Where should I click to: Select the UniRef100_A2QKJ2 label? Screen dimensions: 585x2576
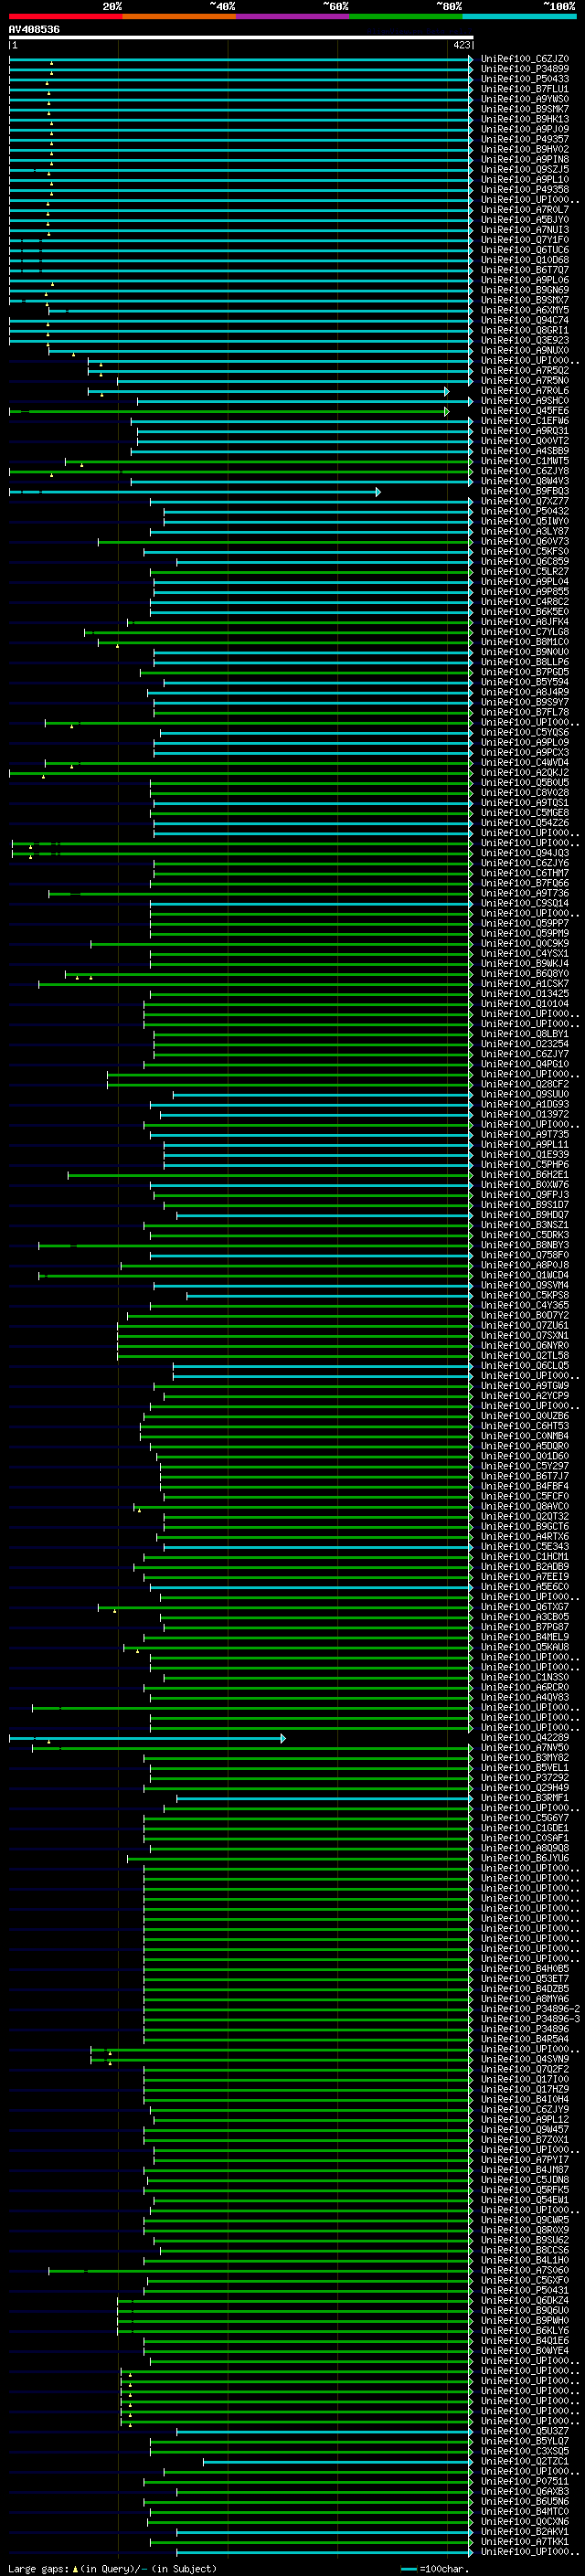click(525, 772)
